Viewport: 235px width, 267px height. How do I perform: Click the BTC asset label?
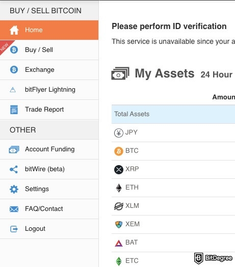[132, 151]
